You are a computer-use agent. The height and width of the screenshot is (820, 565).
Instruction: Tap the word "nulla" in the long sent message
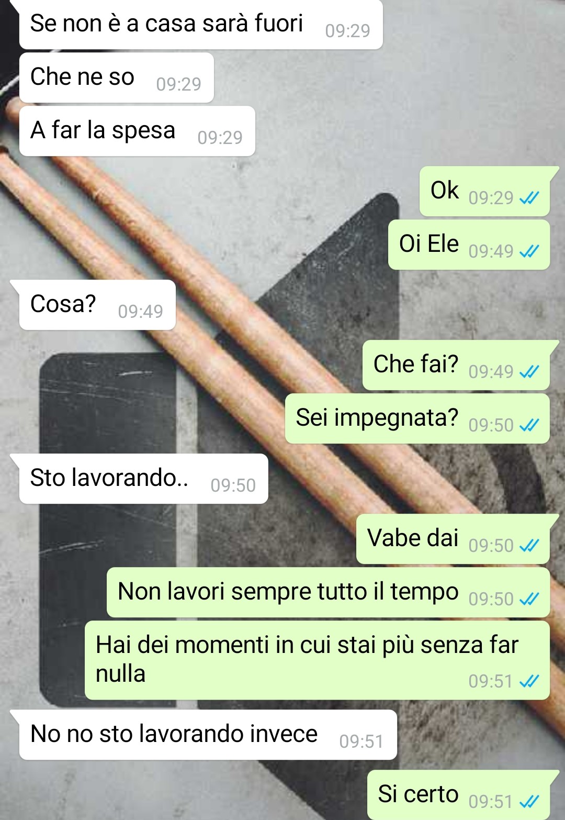120,674
